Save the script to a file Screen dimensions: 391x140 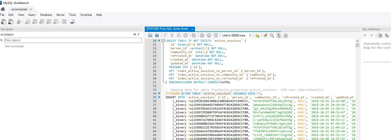(157, 35)
